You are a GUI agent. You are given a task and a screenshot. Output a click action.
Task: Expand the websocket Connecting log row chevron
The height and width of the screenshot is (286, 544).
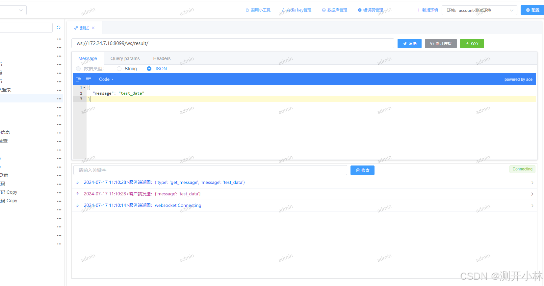tap(532, 206)
